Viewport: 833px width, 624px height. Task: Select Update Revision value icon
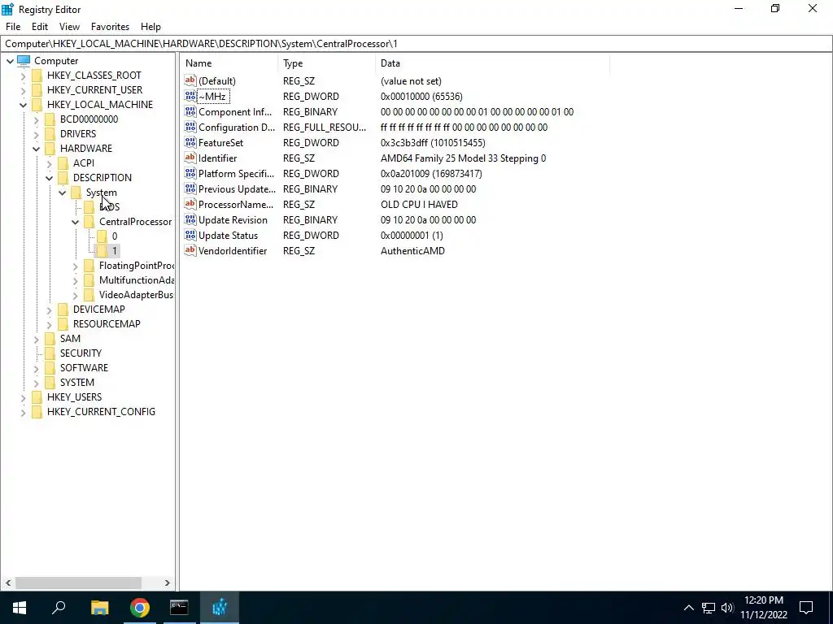(190, 219)
